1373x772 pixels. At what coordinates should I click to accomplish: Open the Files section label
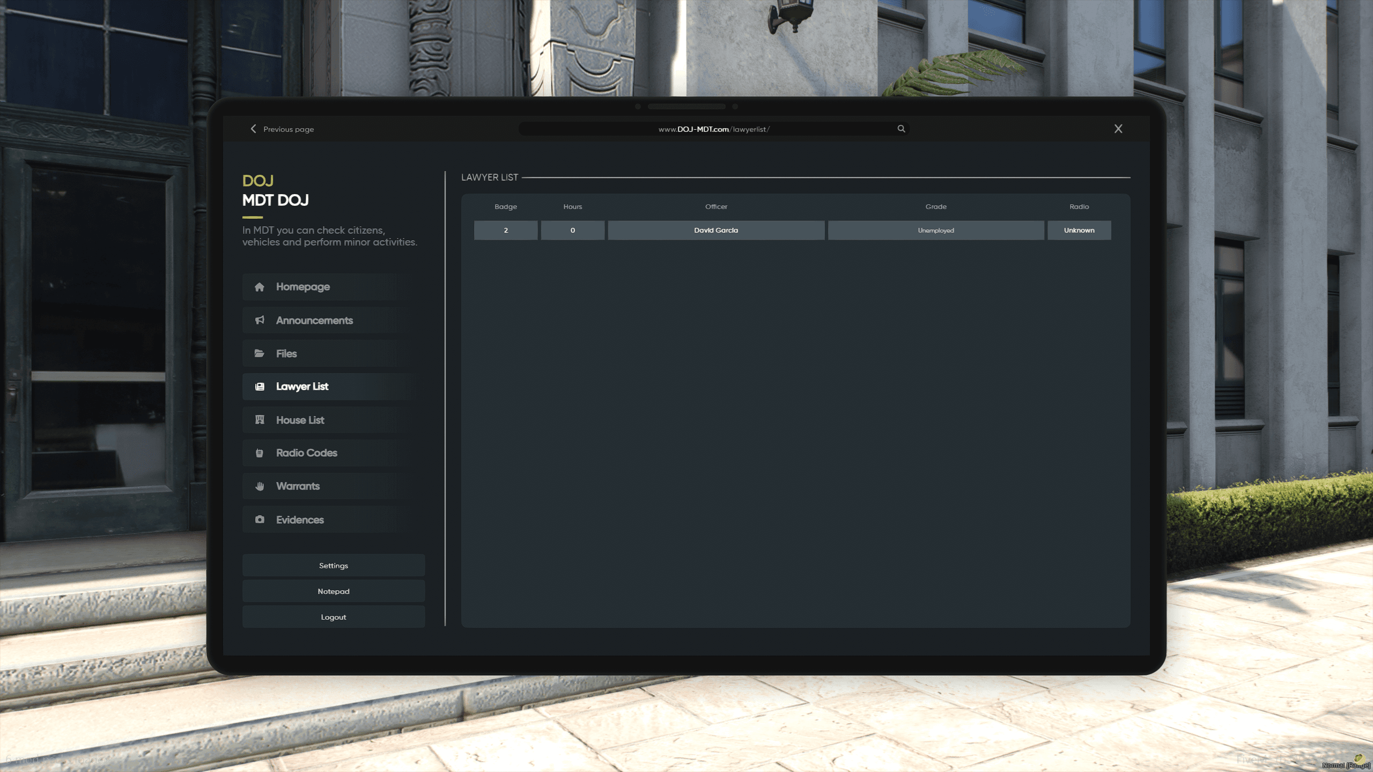pos(286,353)
